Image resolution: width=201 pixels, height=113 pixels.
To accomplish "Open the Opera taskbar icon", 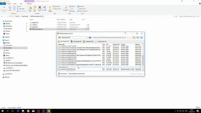I will (38, 111).
